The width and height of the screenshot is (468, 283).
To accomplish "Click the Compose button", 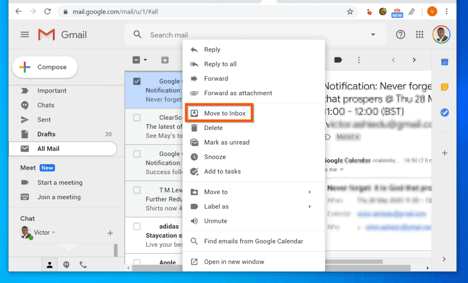I will pyautogui.click(x=45, y=67).
